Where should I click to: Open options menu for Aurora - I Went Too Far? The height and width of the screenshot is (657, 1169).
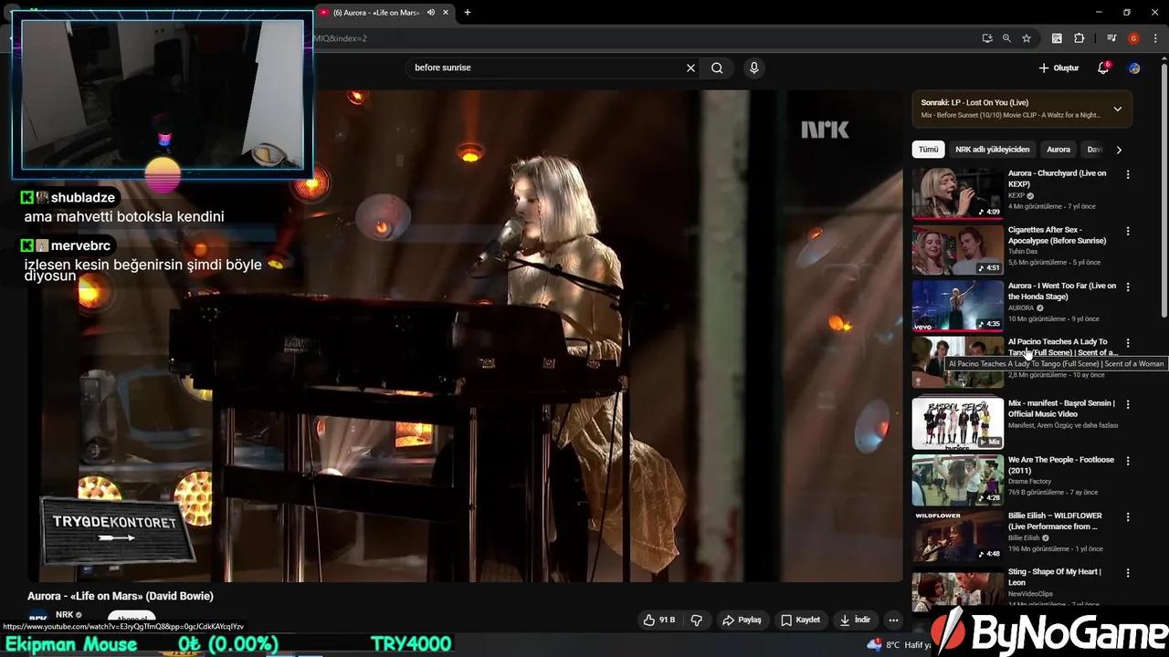[x=1128, y=287]
